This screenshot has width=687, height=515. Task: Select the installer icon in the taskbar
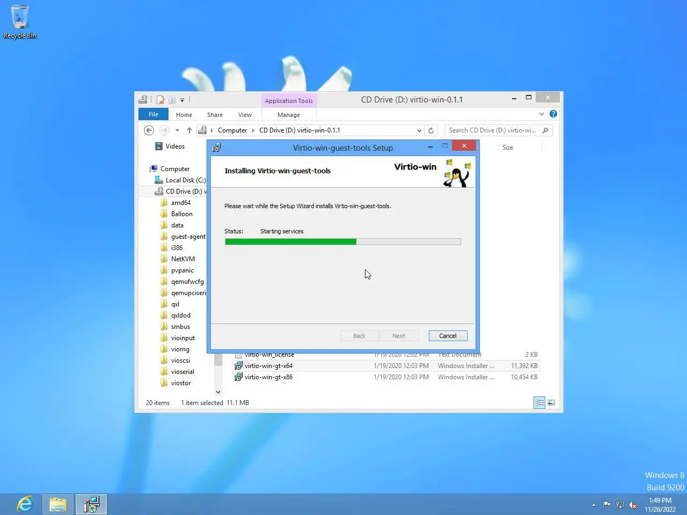(91, 504)
